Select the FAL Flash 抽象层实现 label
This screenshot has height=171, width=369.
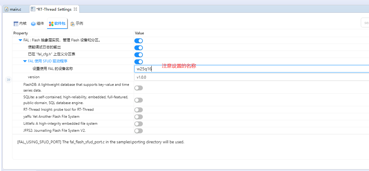62,40
